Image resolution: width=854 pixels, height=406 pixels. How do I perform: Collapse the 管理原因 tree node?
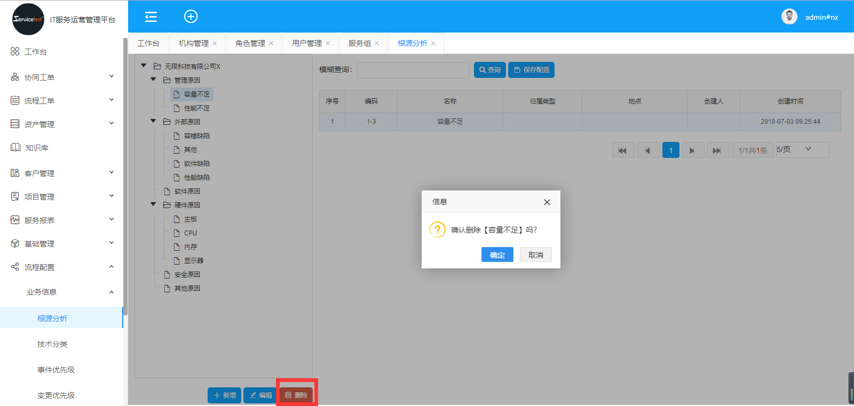pos(153,79)
